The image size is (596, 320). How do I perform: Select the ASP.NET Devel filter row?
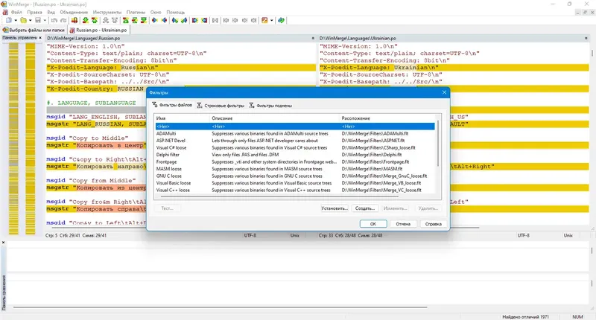(x=295, y=141)
